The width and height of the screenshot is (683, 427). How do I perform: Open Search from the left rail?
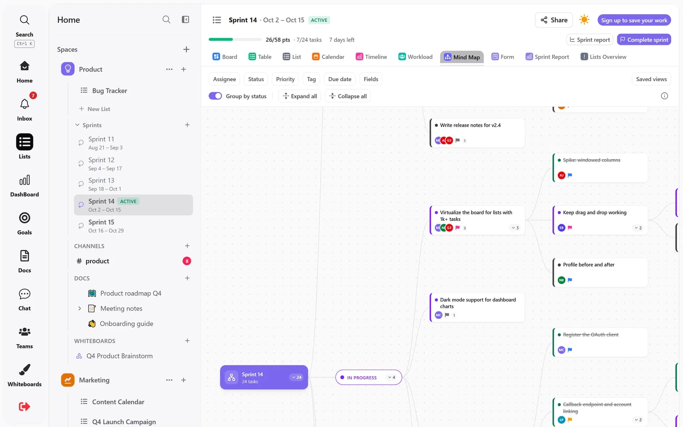click(24, 30)
